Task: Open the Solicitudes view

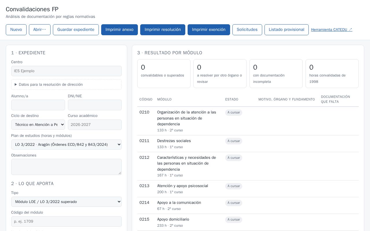Action: tap(247, 30)
